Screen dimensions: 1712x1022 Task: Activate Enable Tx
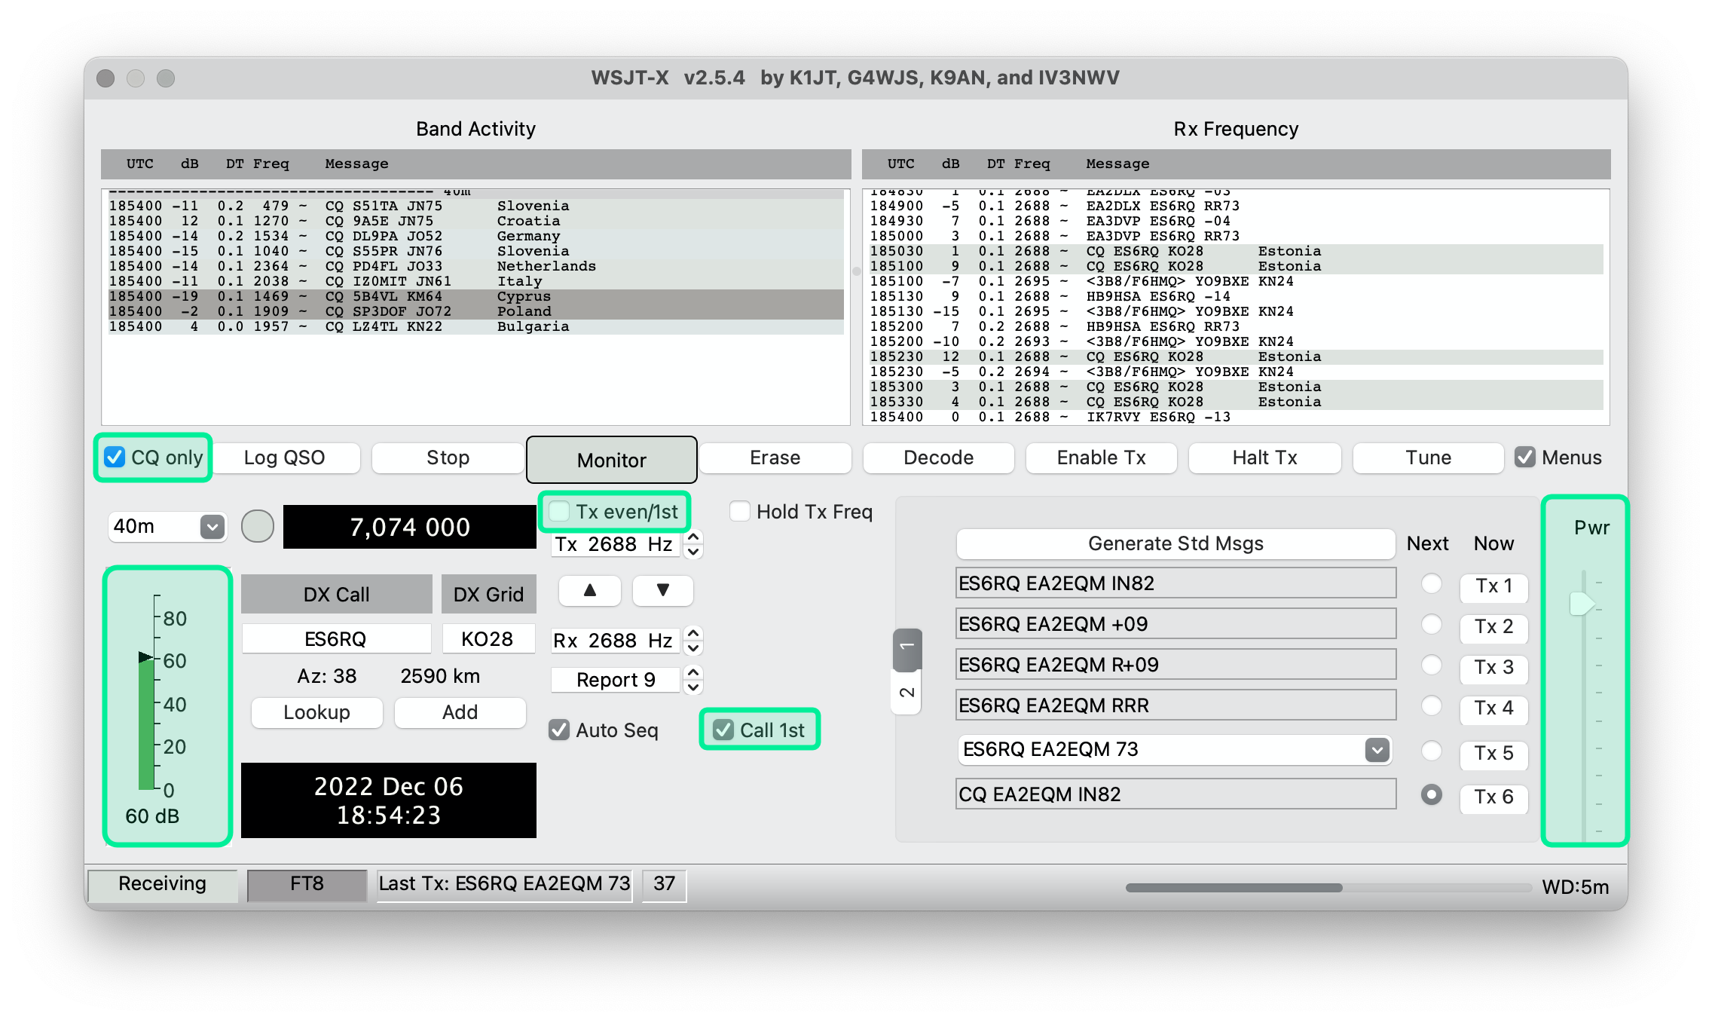coord(1101,457)
